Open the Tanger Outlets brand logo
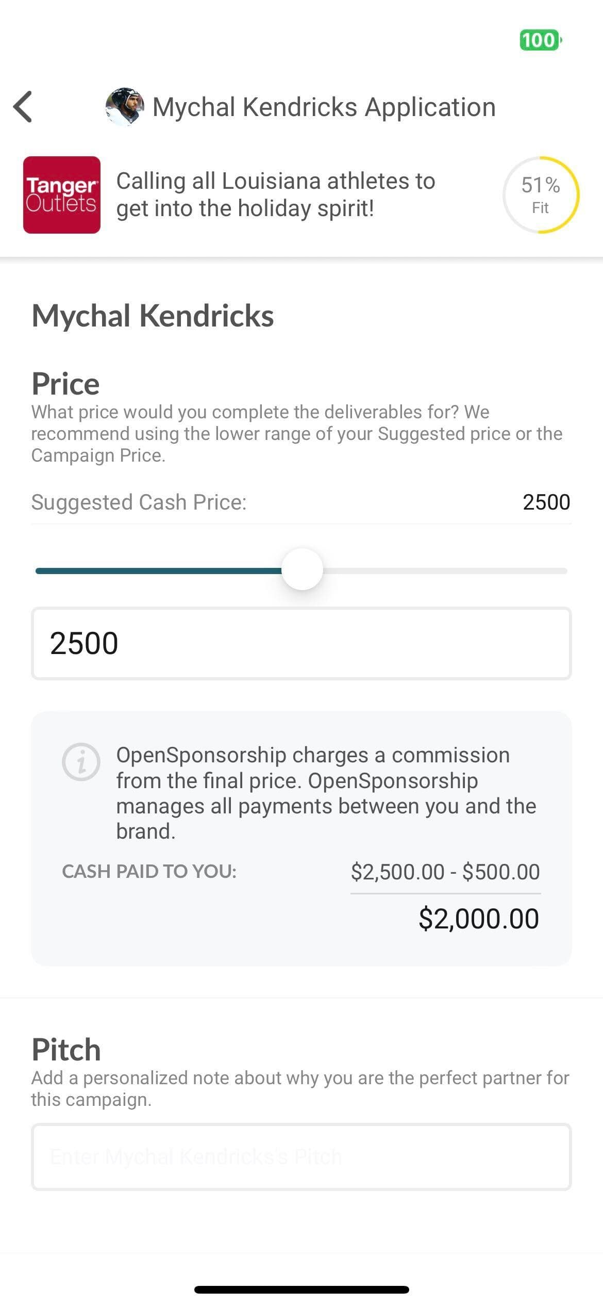The height and width of the screenshot is (1306, 603). [62, 195]
